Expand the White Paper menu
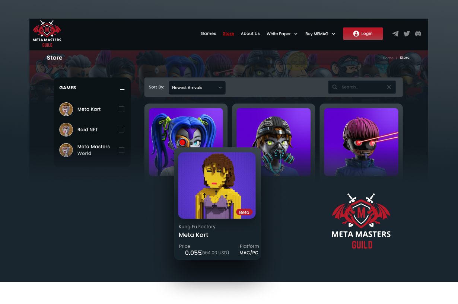Screen dimensions: 458x304 282,34
